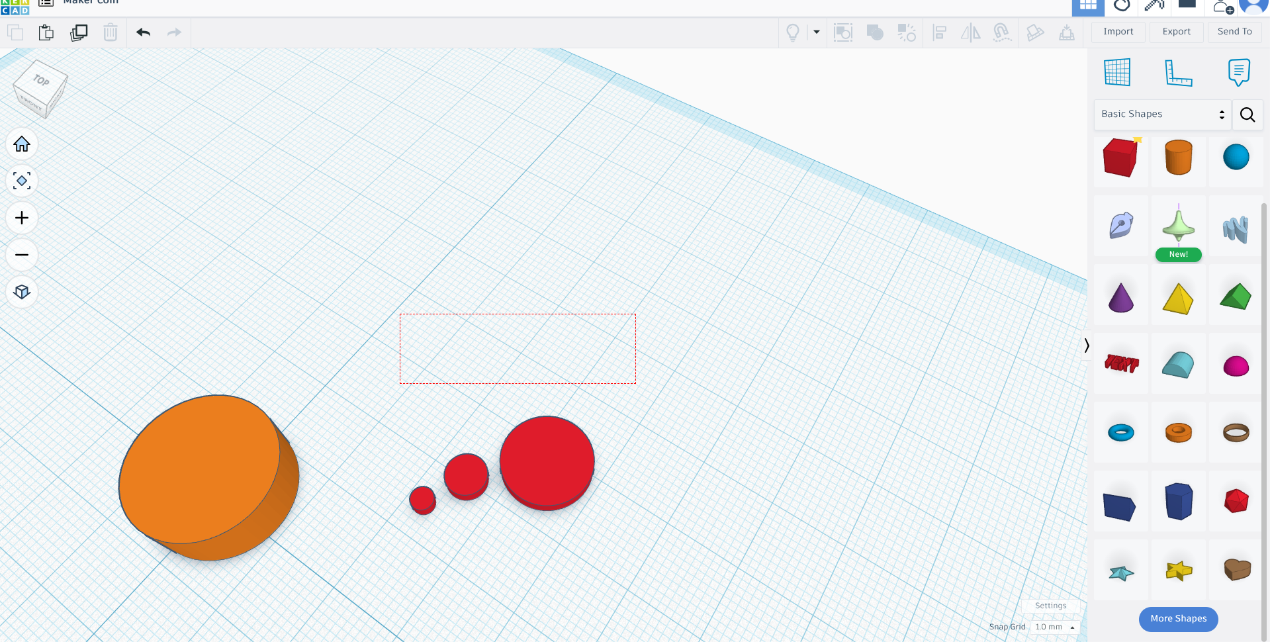Invite collaborators with the add-person icon
The width and height of the screenshot is (1270, 642).
tap(1223, 7)
